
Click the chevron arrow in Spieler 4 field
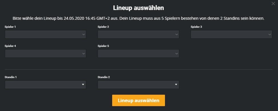coord(84,53)
